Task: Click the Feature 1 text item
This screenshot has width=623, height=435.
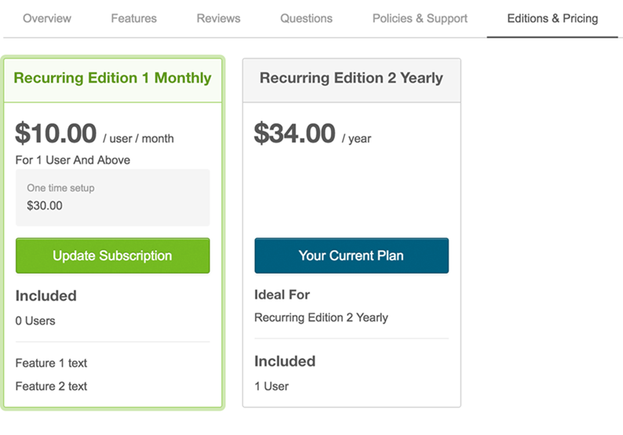Action: [x=51, y=363]
